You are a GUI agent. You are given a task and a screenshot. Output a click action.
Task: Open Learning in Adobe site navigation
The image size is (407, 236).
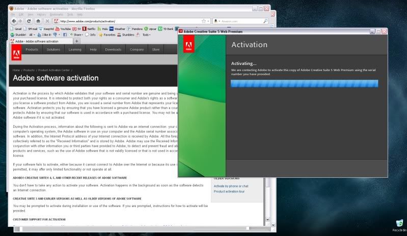point(75,49)
